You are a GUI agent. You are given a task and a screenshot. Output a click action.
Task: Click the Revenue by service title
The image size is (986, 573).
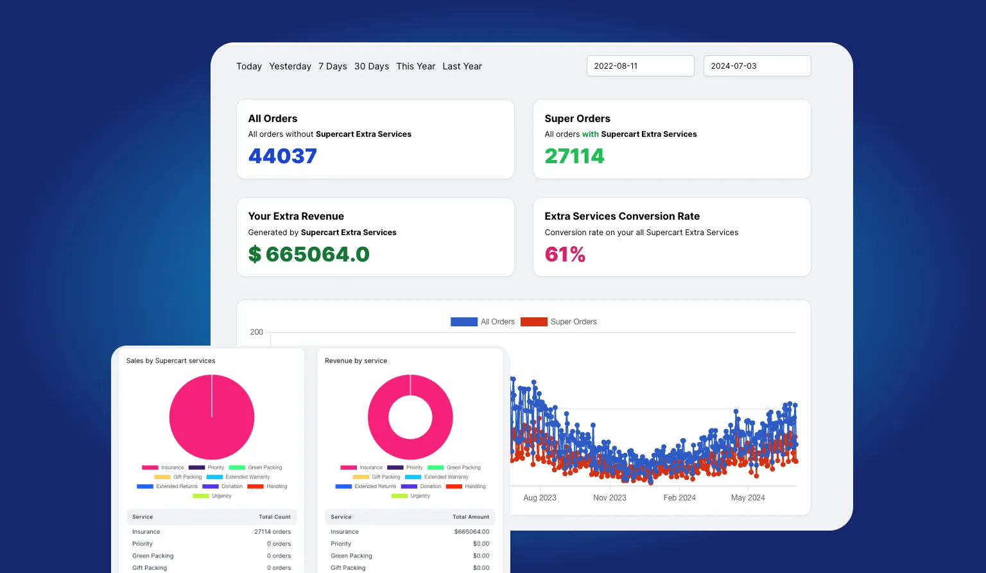[x=356, y=361]
